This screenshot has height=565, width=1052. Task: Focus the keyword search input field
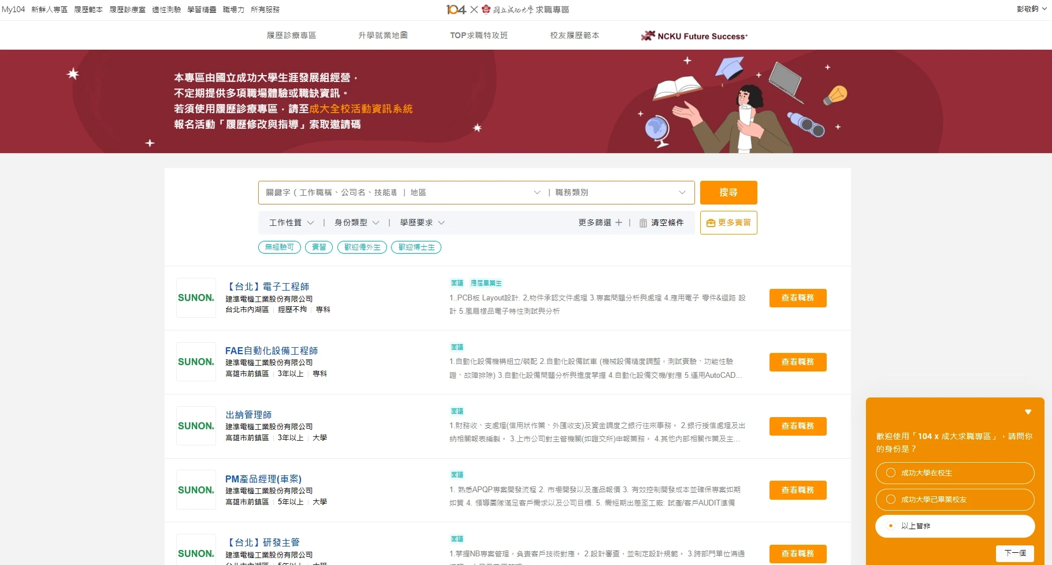tap(332, 192)
